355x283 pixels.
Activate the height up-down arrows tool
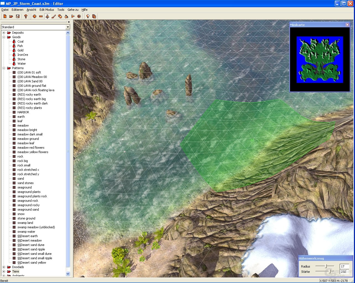pyautogui.click(x=47, y=16)
